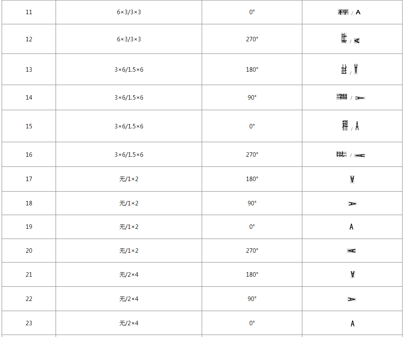405x337 pixels.
Task: Select the upside-down sample image in row 13
Action: pos(350,69)
